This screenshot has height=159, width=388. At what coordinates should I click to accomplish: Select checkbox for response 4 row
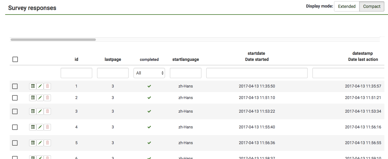[x=15, y=127]
